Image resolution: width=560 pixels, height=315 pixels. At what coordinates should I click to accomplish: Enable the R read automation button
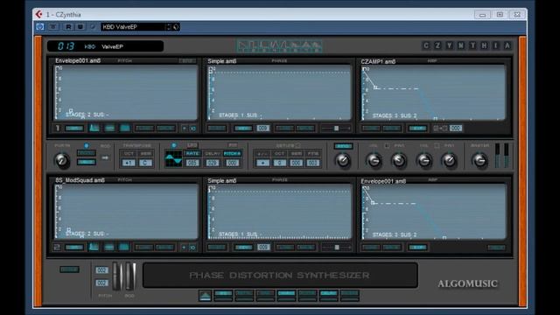[x=68, y=27]
